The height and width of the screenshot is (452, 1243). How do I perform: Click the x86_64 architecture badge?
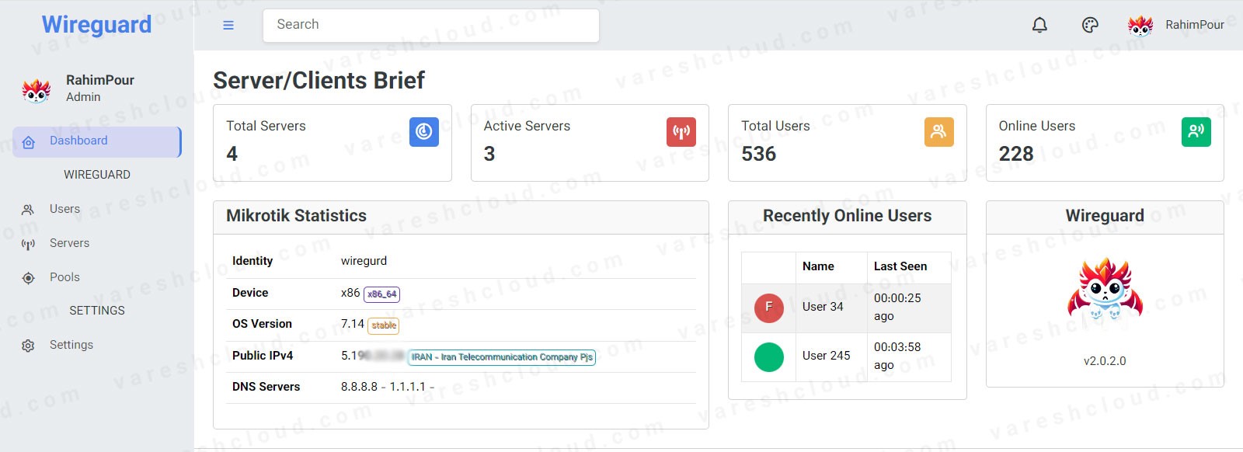point(381,294)
